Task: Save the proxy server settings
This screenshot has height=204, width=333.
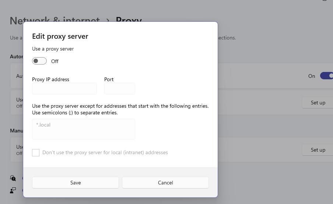Action: click(76, 183)
